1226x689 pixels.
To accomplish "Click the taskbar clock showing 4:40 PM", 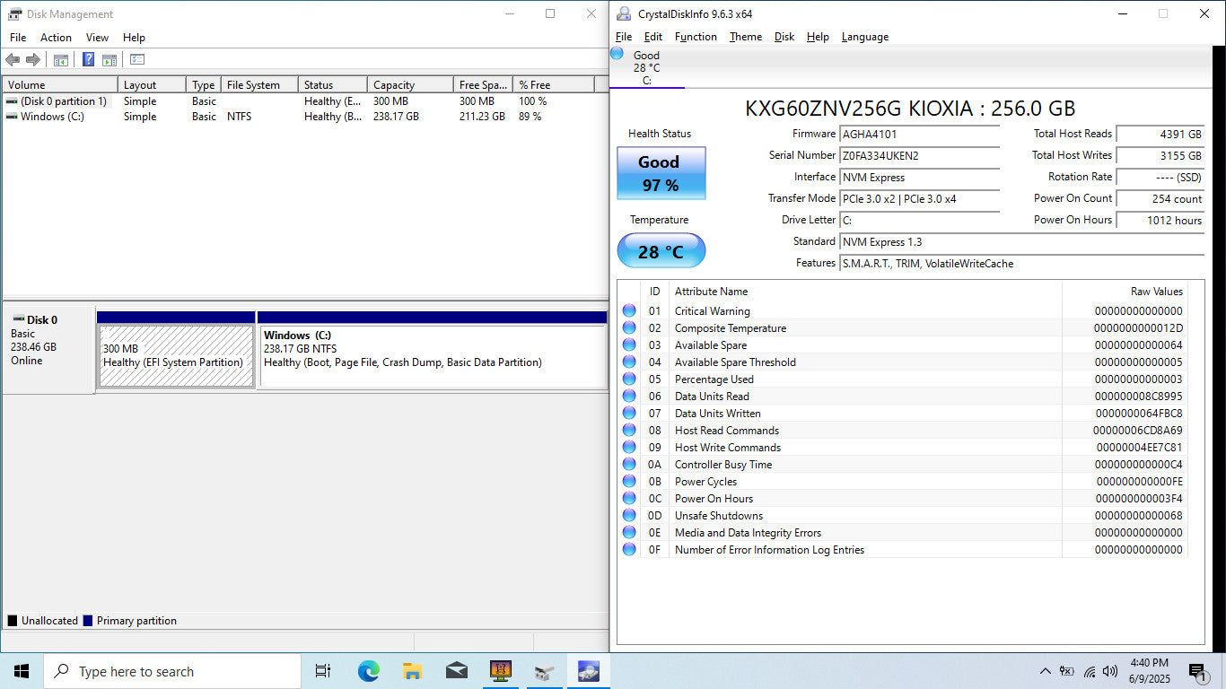I will [x=1150, y=671].
